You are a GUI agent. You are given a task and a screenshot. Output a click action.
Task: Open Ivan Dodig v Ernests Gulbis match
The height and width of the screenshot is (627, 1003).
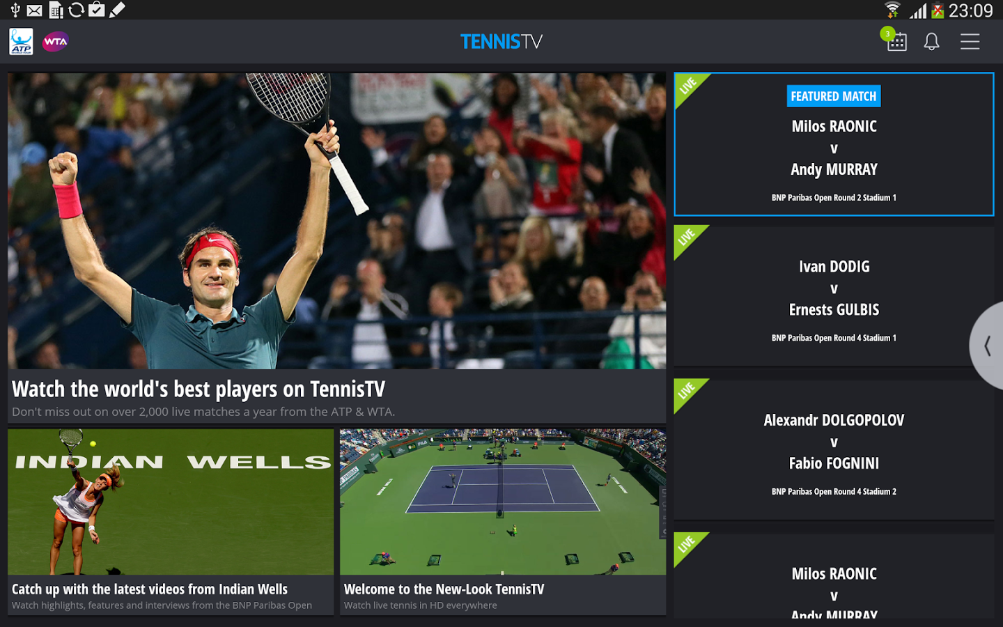click(x=834, y=296)
